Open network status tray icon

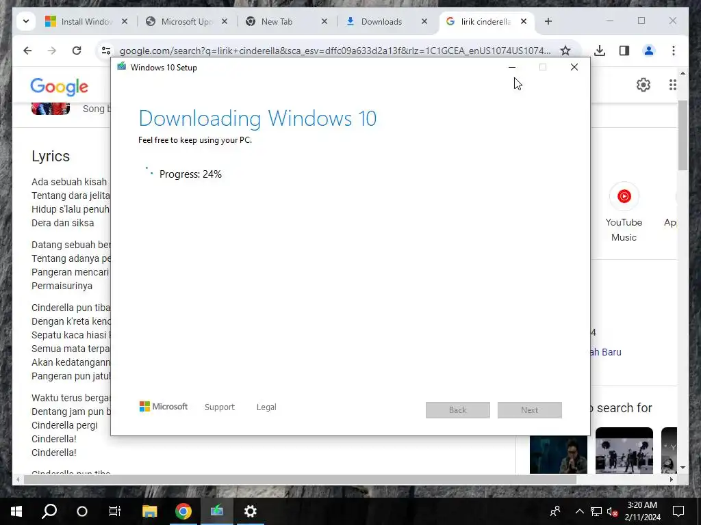[x=596, y=511]
